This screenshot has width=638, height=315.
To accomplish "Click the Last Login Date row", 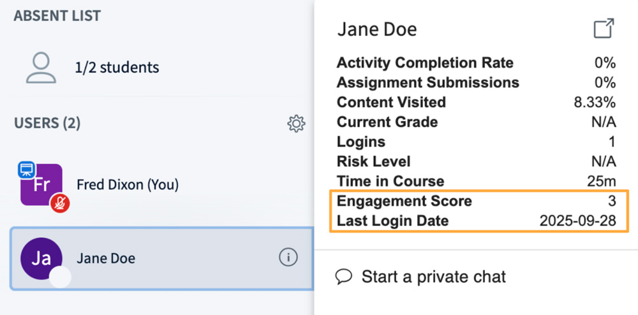I will coord(476,221).
